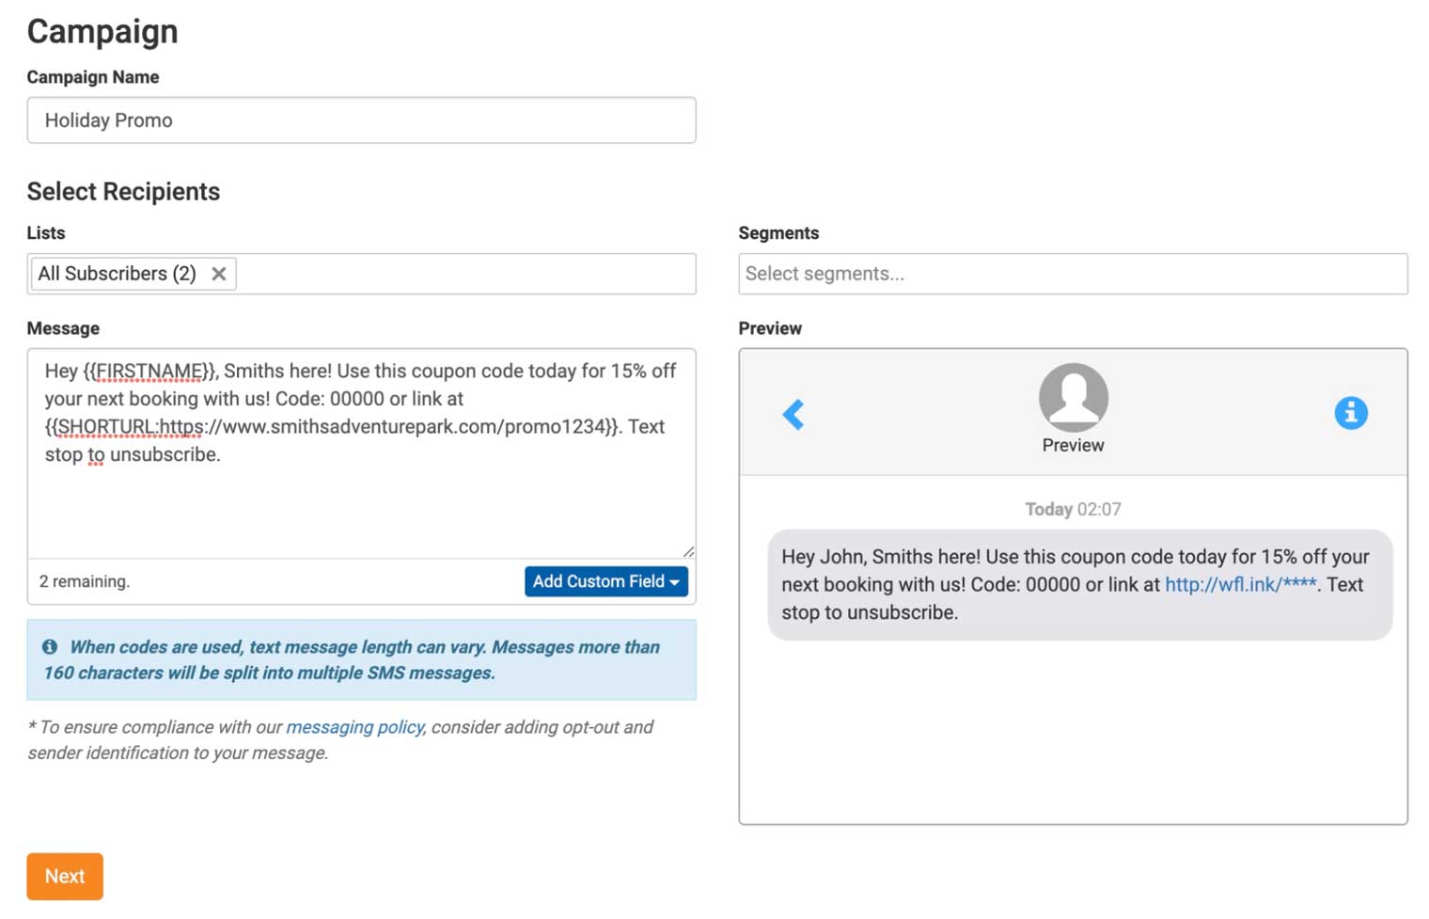
Task: Select the All Subscribers (2) tag
Action: [x=117, y=274]
